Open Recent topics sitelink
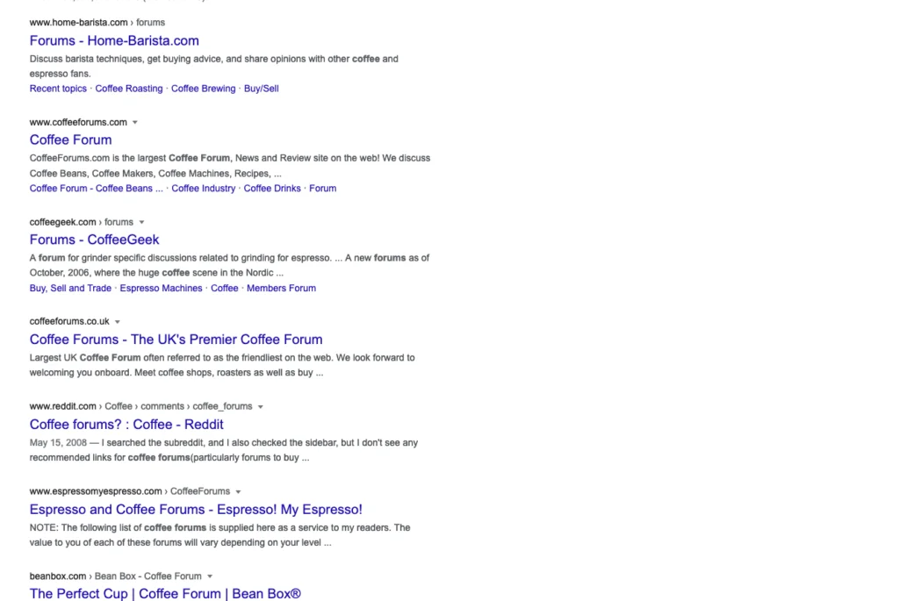Viewport: 899px width, 601px height. coord(58,89)
